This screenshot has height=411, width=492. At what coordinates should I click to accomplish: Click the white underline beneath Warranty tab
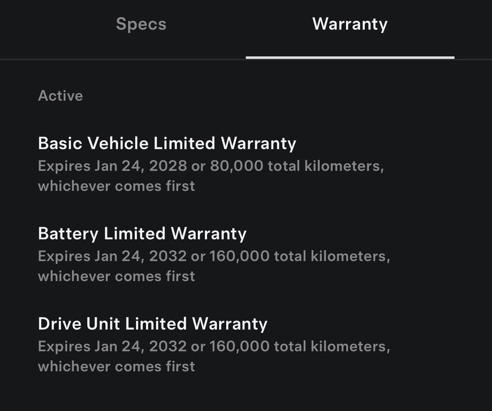[x=350, y=57]
